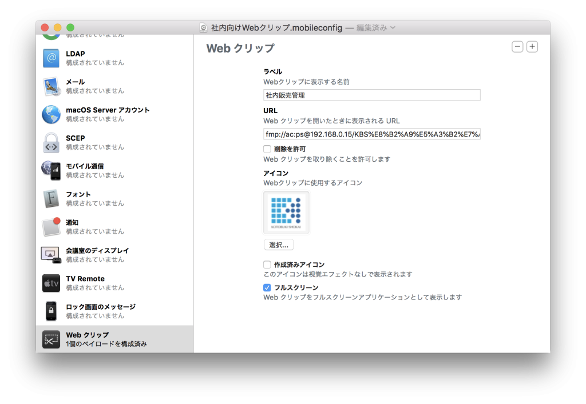Open the メール payload icon
This screenshot has height=404, width=586.
[x=51, y=86]
